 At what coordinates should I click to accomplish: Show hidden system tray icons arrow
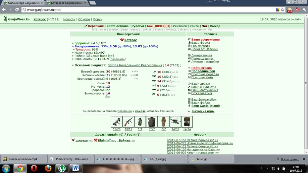point(268,169)
